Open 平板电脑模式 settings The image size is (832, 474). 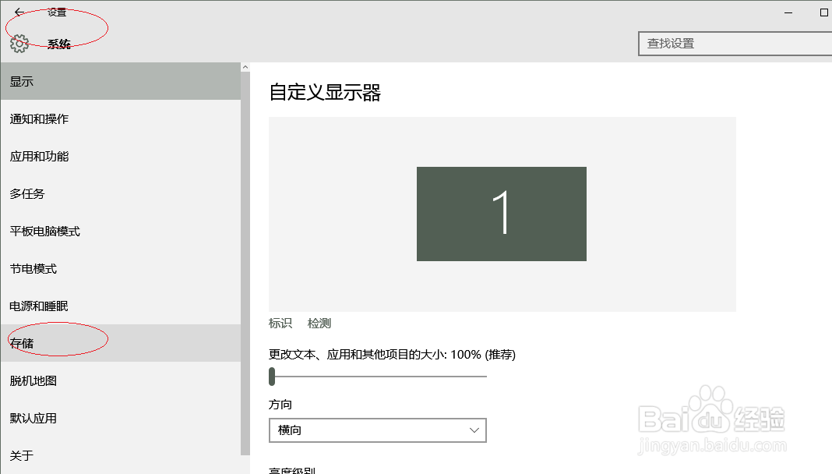tap(121, 231)
